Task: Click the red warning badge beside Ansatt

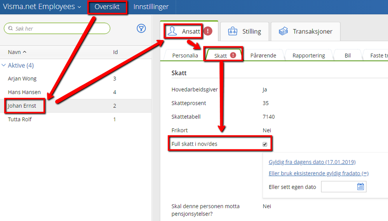Action: [x=208, y=31]
